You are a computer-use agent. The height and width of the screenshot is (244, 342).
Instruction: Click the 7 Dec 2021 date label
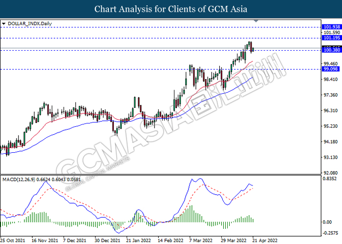(75, 240)
